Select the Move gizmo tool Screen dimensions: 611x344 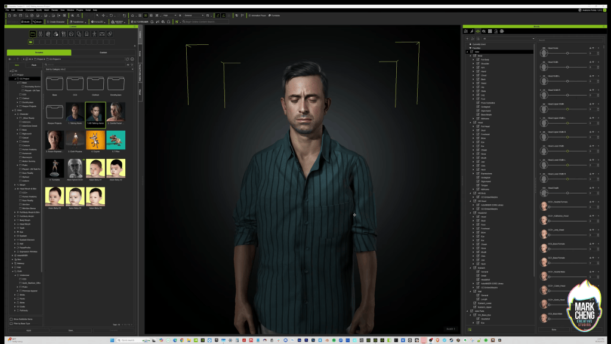(x=103, y=16)
